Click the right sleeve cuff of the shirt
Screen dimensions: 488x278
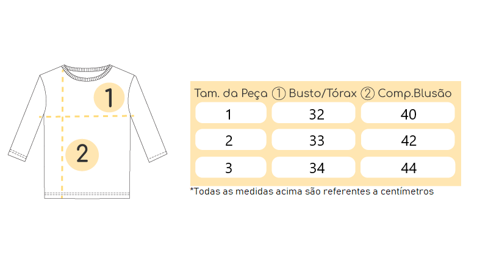coord(158,156)
